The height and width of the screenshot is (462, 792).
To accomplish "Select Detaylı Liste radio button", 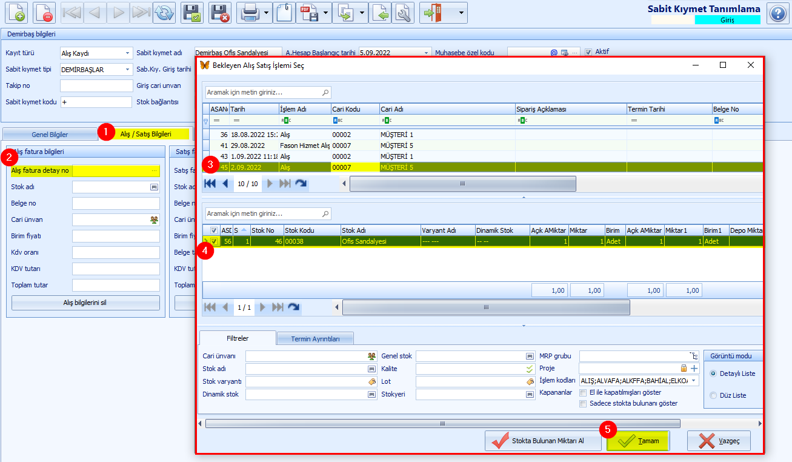I will (x=713, y=373).
